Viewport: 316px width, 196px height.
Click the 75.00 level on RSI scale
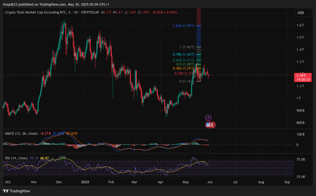[301, 159]
